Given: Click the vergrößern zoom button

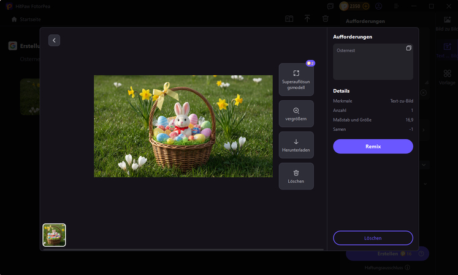Looking at the screenshot, I should point(296,114).
